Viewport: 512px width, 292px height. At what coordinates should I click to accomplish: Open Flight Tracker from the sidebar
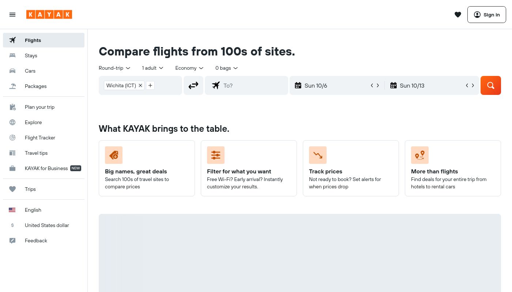tap(44, 138)
